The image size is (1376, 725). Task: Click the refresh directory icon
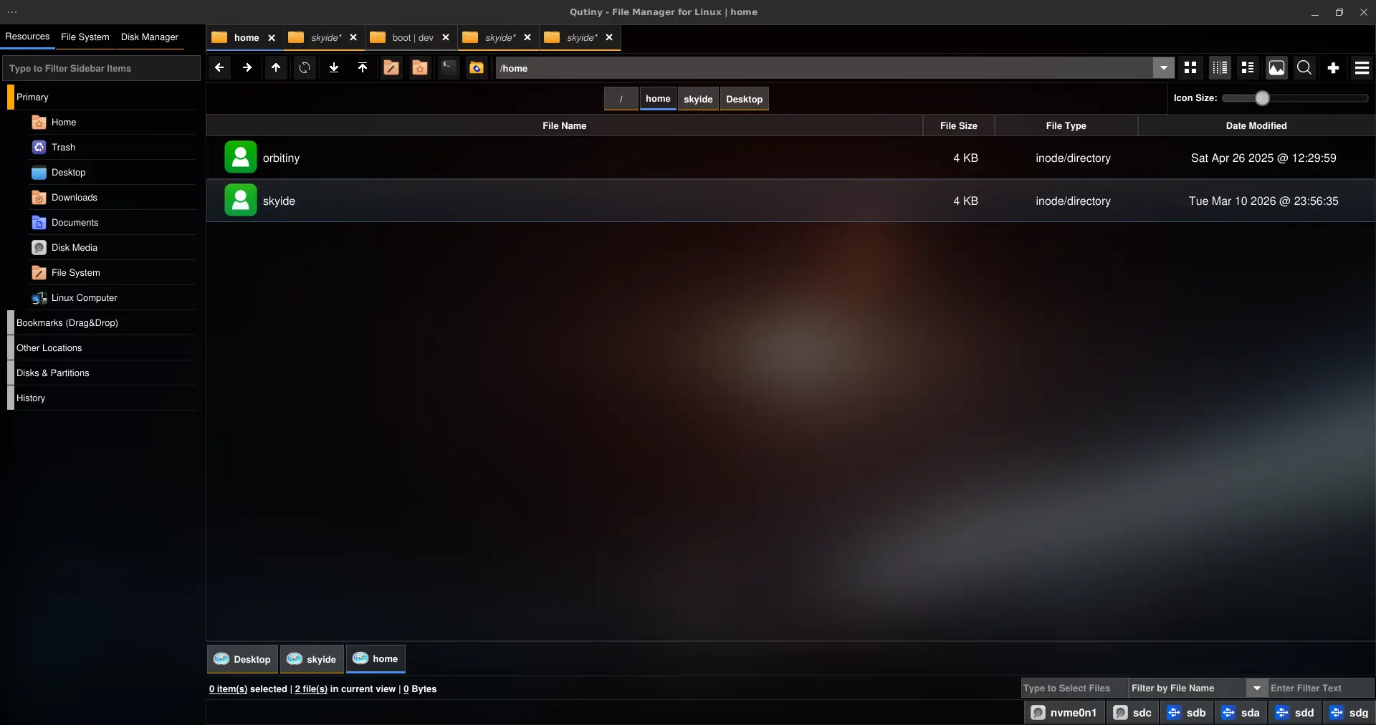click(305, 68)
